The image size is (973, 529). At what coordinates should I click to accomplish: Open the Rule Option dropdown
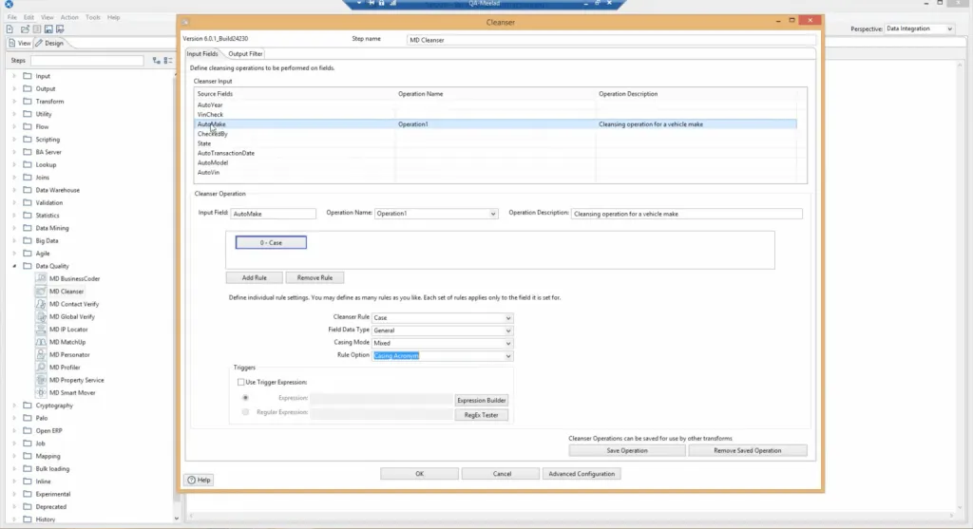point(507,356)
